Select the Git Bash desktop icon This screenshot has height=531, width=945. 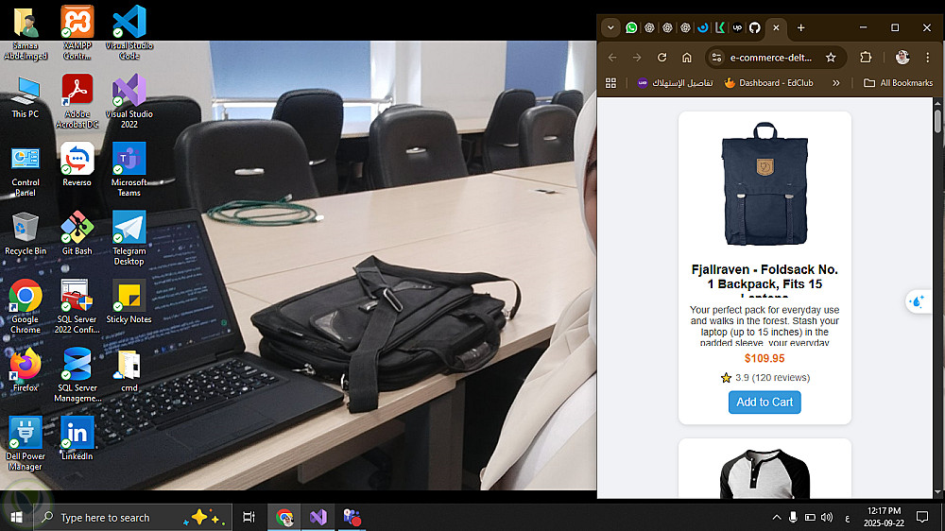(x=77, y=232)
